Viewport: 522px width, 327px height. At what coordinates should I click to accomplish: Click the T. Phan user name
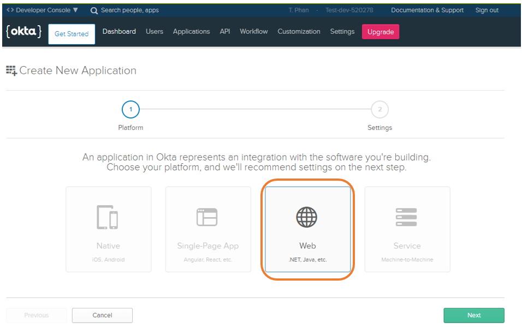pos(299,10)
